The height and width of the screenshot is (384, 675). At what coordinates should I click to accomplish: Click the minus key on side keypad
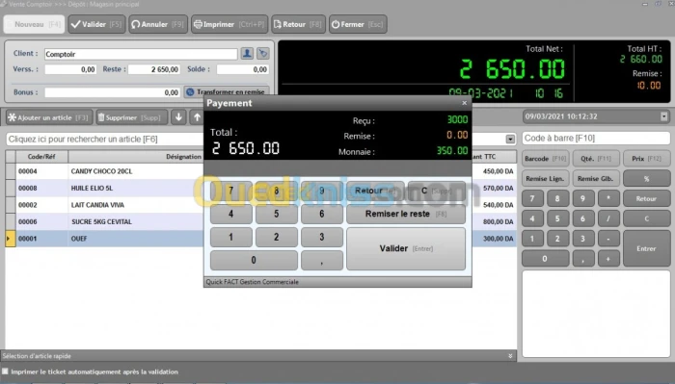click(x=608, y=239)
